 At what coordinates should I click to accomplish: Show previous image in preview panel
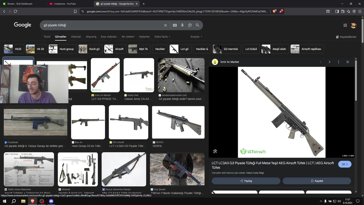(320, 62)
